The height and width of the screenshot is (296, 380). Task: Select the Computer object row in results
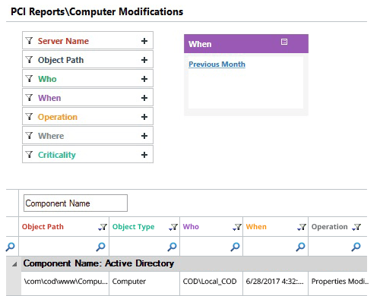pyautogui.click(x=194, y=282)
